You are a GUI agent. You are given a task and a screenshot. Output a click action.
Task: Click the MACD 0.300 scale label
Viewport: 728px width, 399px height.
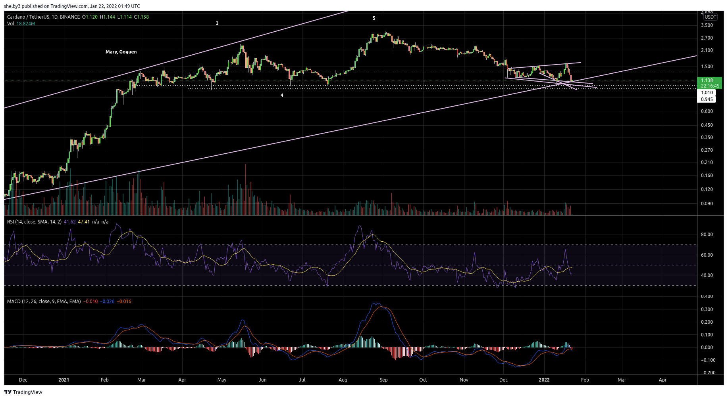[707, 309]
